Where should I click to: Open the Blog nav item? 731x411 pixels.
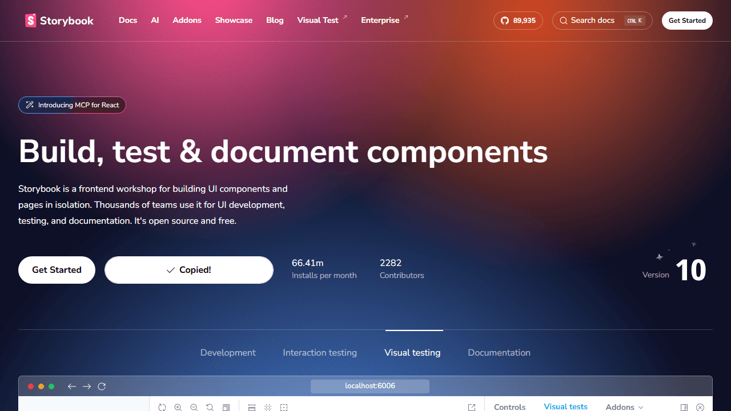(275, 20)
